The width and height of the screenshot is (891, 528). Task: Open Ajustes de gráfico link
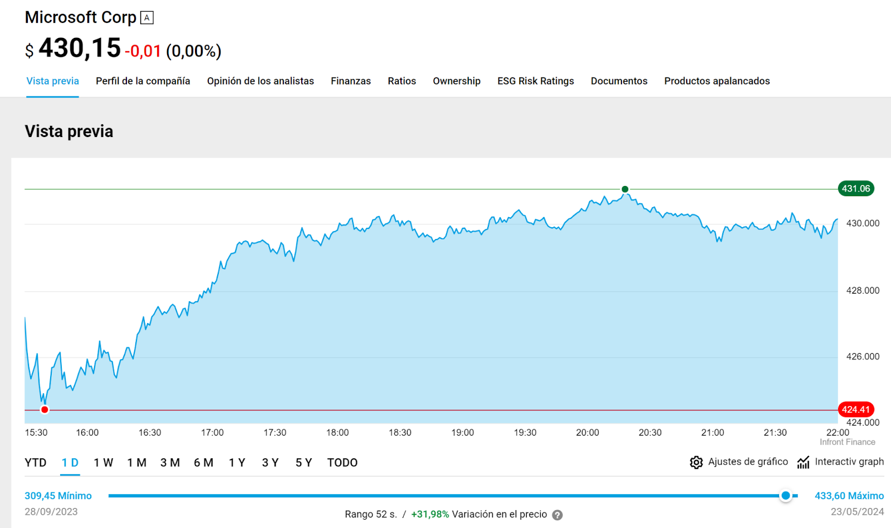point(748,462)
